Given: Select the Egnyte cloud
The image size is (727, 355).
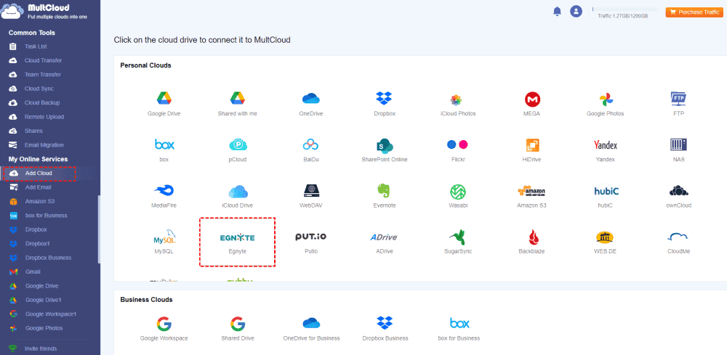Looking at the screenshot, I should click(238, 242).
